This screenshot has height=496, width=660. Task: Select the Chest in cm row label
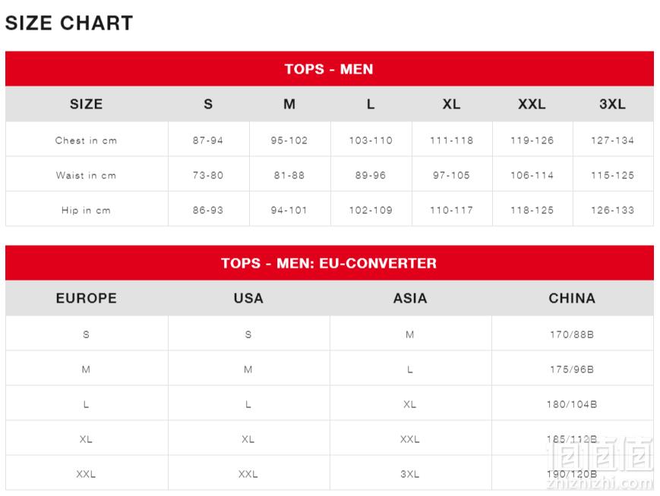[87, 140]
